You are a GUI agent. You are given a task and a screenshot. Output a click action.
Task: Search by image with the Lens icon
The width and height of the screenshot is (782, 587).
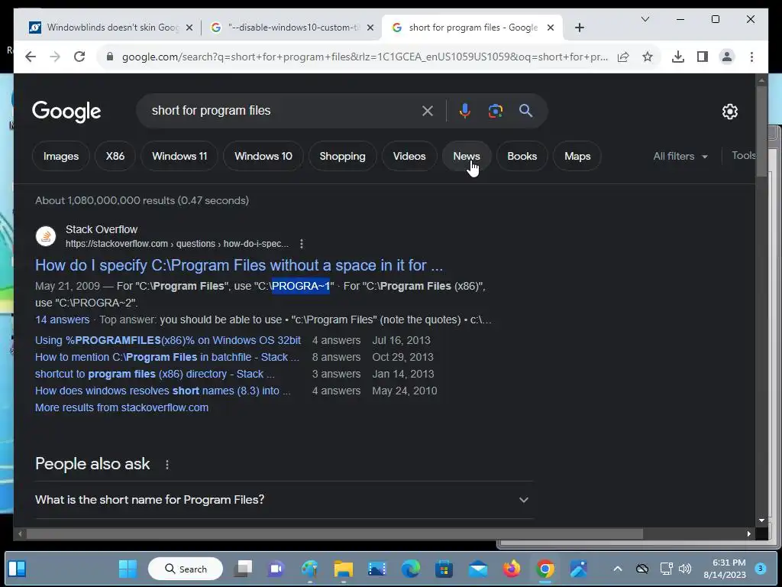tap(495, 111)
